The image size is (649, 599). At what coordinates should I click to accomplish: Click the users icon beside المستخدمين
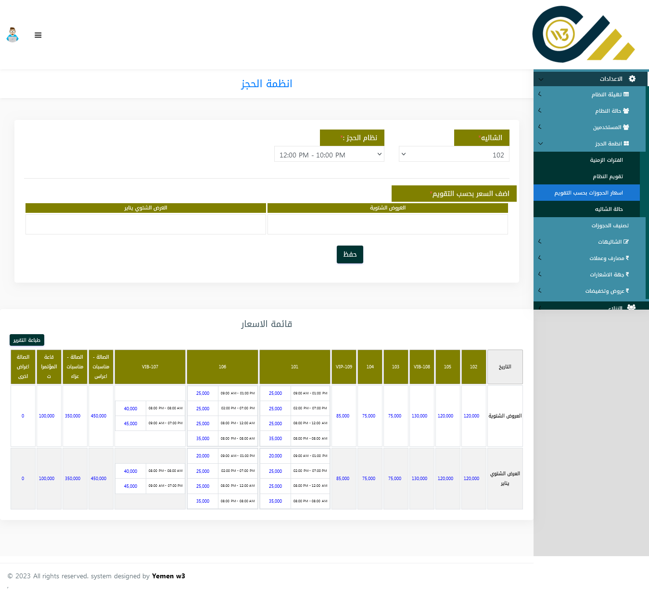coord(626,127)
